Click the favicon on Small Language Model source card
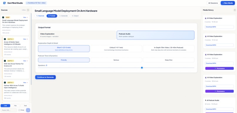Screen dimensions: 237x113 tap(3, 17)
